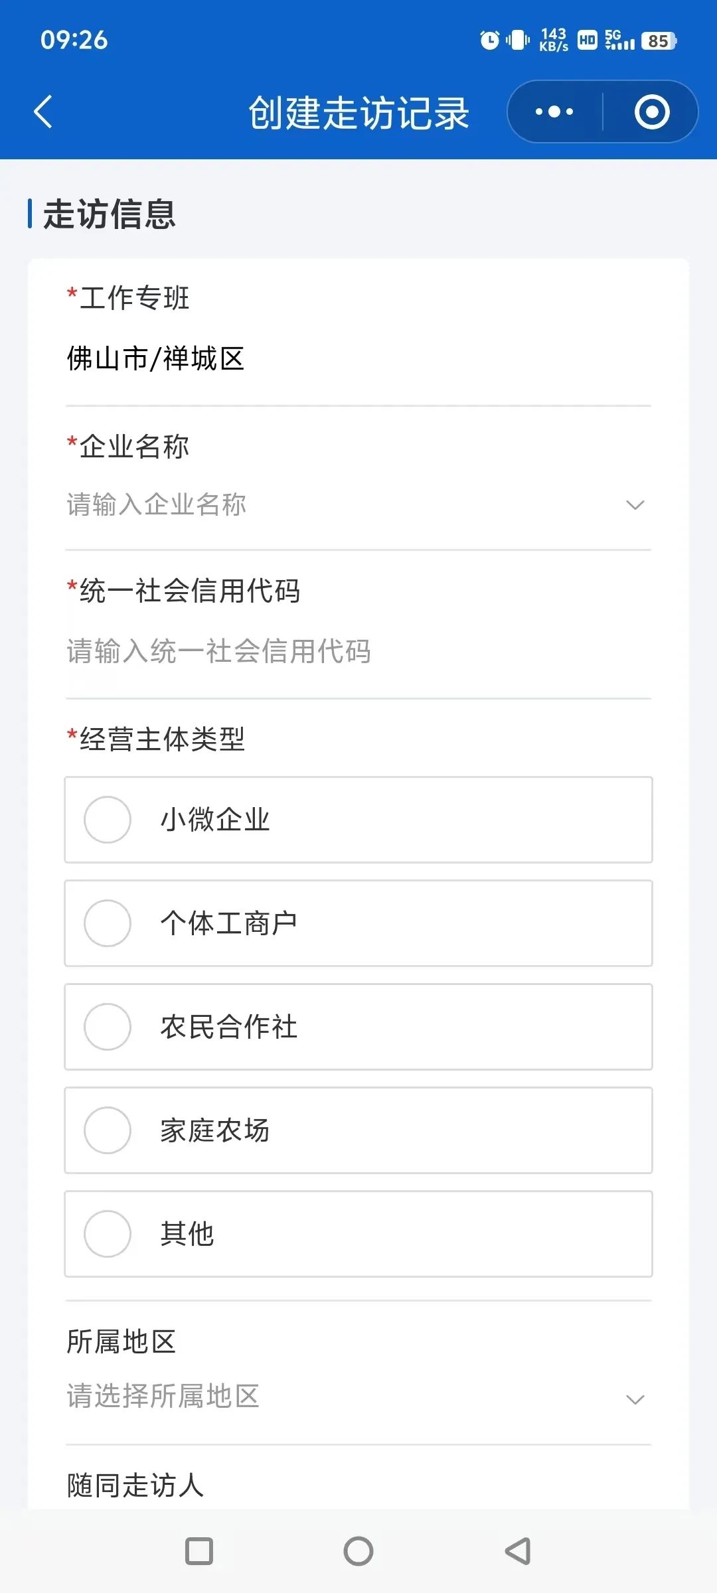Expand the 所属地区 dropdown chevron
The image size is (717, 1593).
click(x=635, y=1400)
